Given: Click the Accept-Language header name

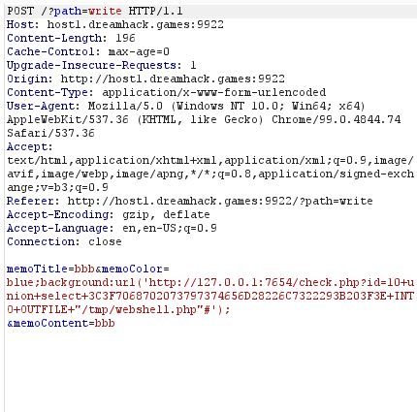Looking at the screenshot, I should pyautogui.click(x=58, y=229).
